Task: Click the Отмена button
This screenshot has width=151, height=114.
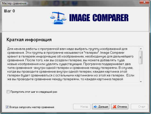Action: coord(120,106)
